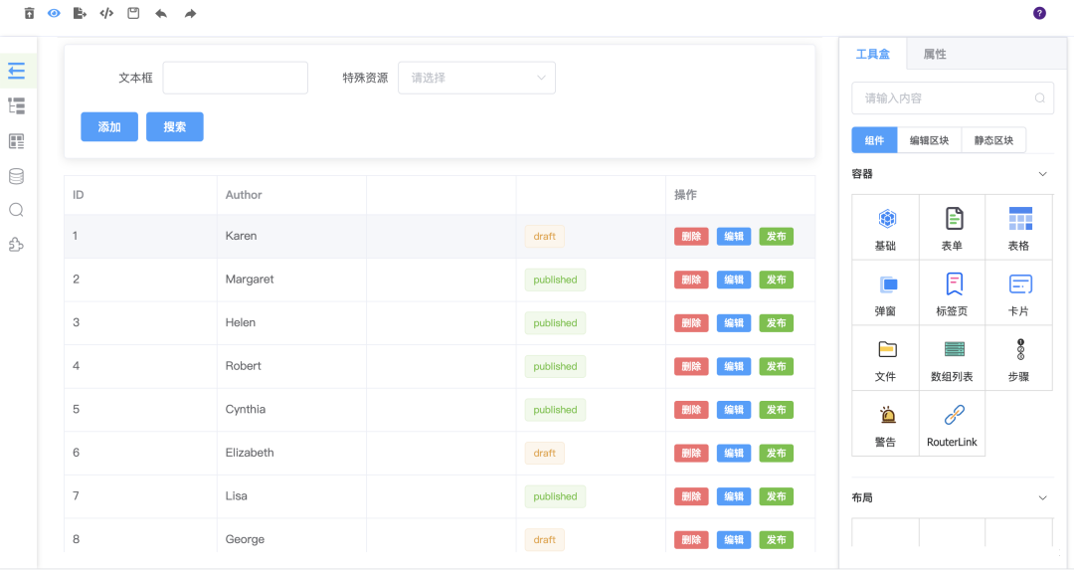The width and height of the screenshot is (1074, 571).
Task: Switch to the 属性 tab
Action: pyautogui.click(x=935, y=54)
